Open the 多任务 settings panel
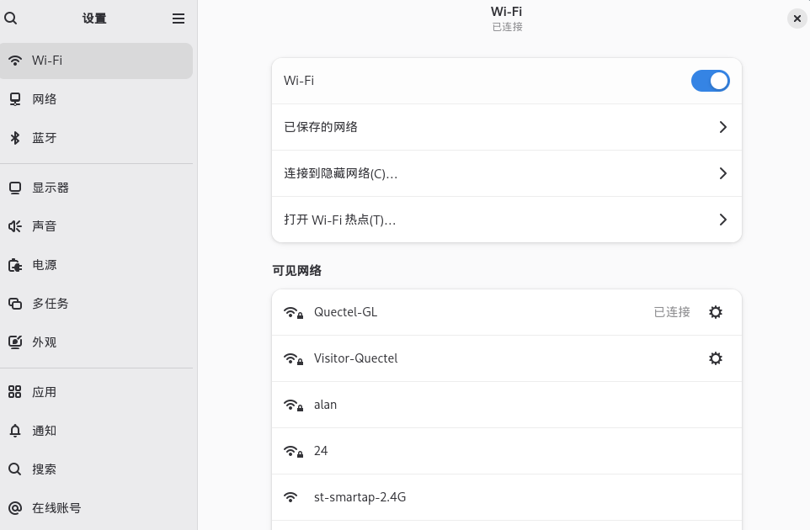The image size is (810, 530). [x=51, y=304]
